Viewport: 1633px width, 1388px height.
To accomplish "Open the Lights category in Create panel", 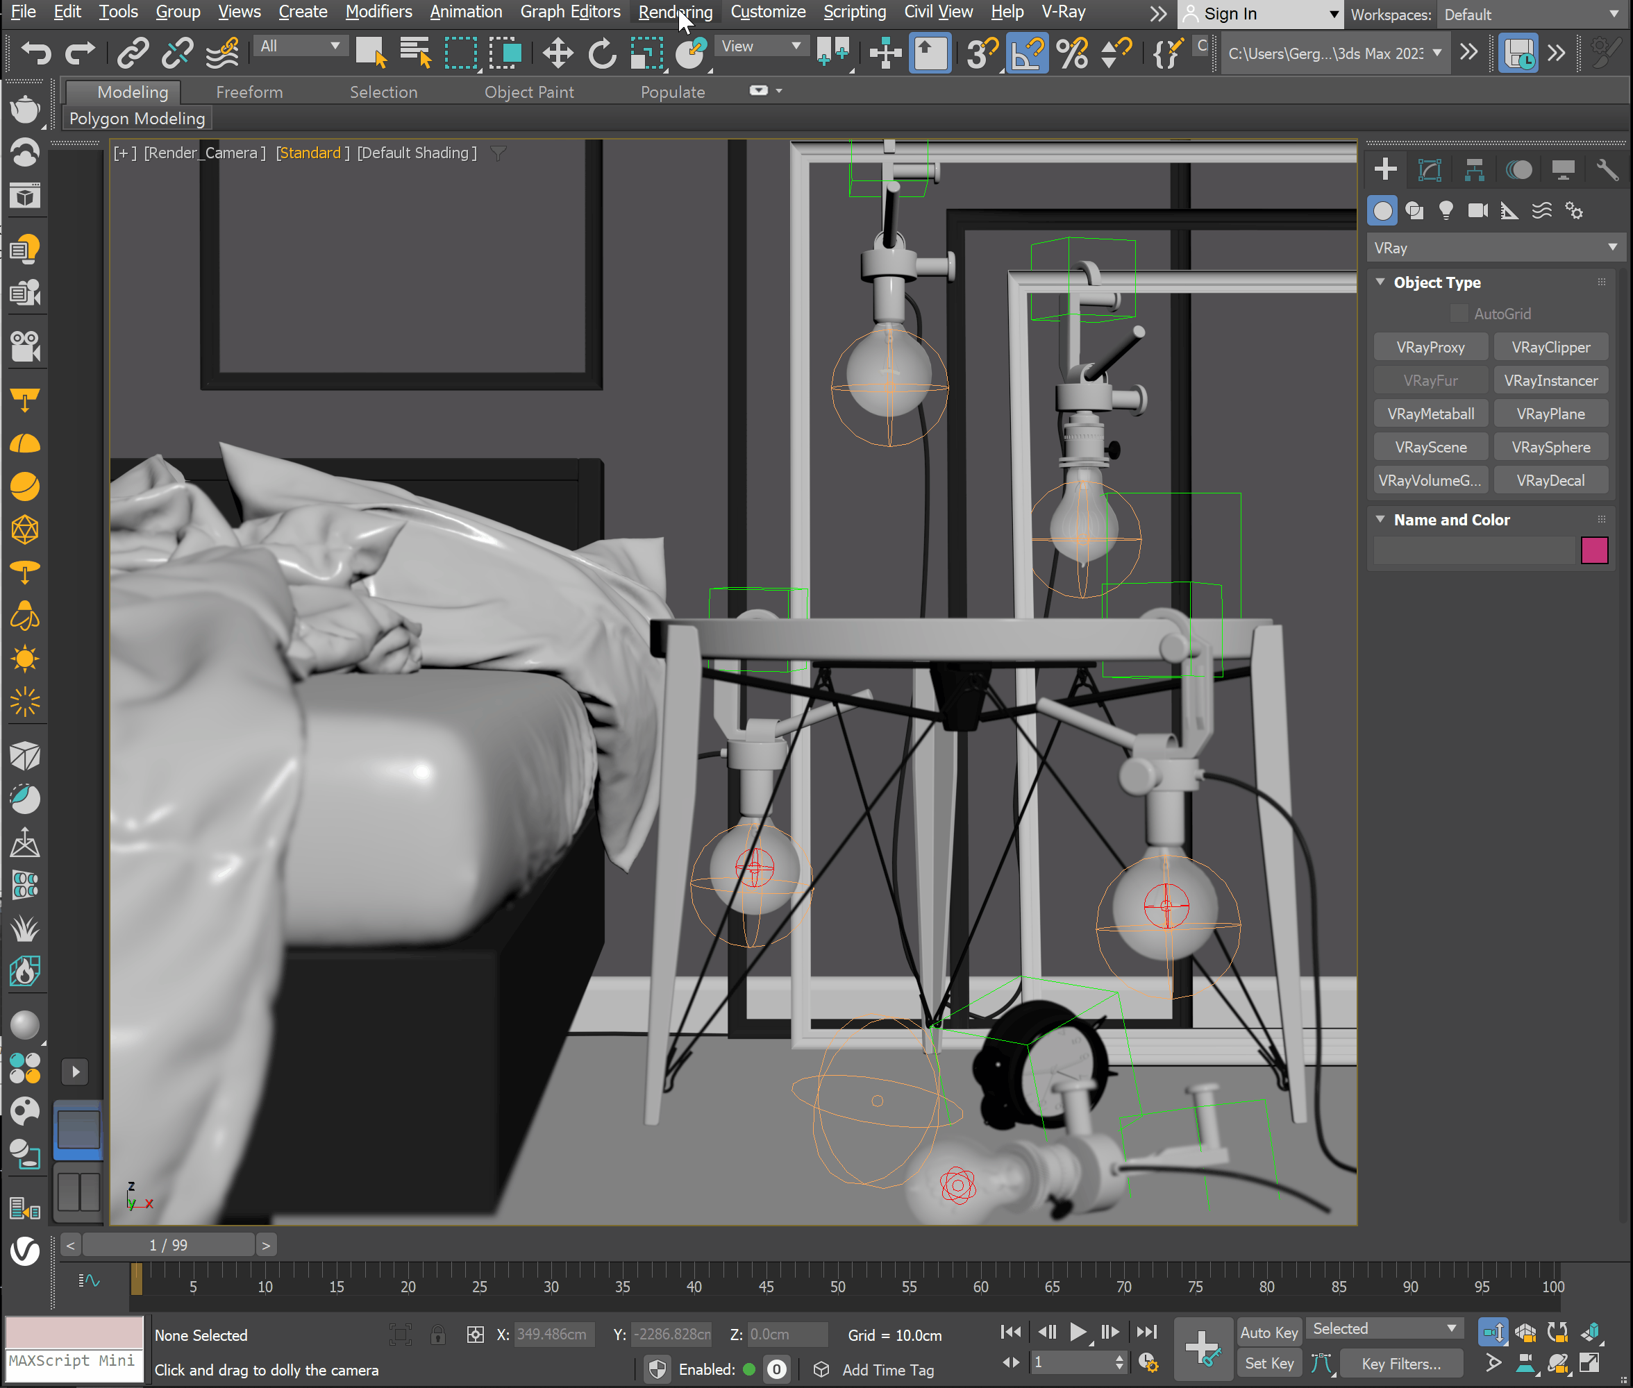I will click(1446, 210).
